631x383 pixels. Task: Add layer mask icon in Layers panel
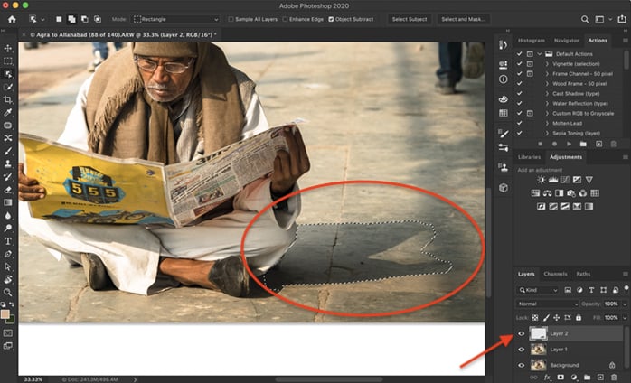pos(560,378)
